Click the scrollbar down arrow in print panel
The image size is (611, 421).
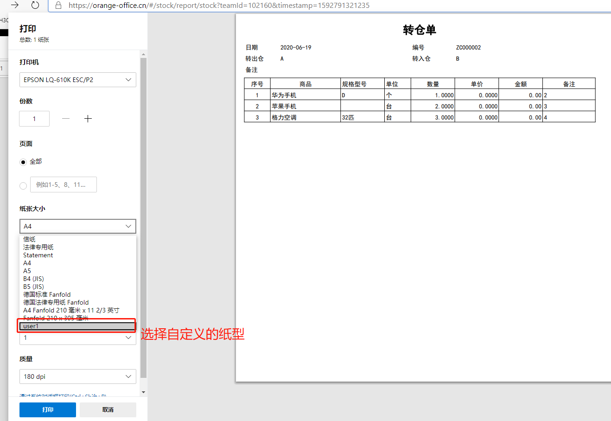coord(143,392)
